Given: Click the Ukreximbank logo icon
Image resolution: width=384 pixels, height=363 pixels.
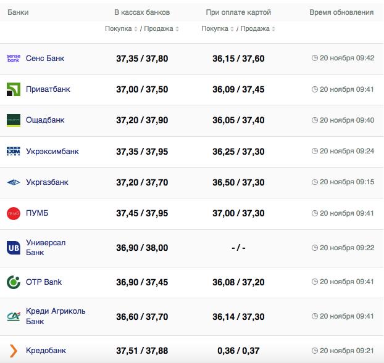Looking at the screenshot, I should (14, 152).
